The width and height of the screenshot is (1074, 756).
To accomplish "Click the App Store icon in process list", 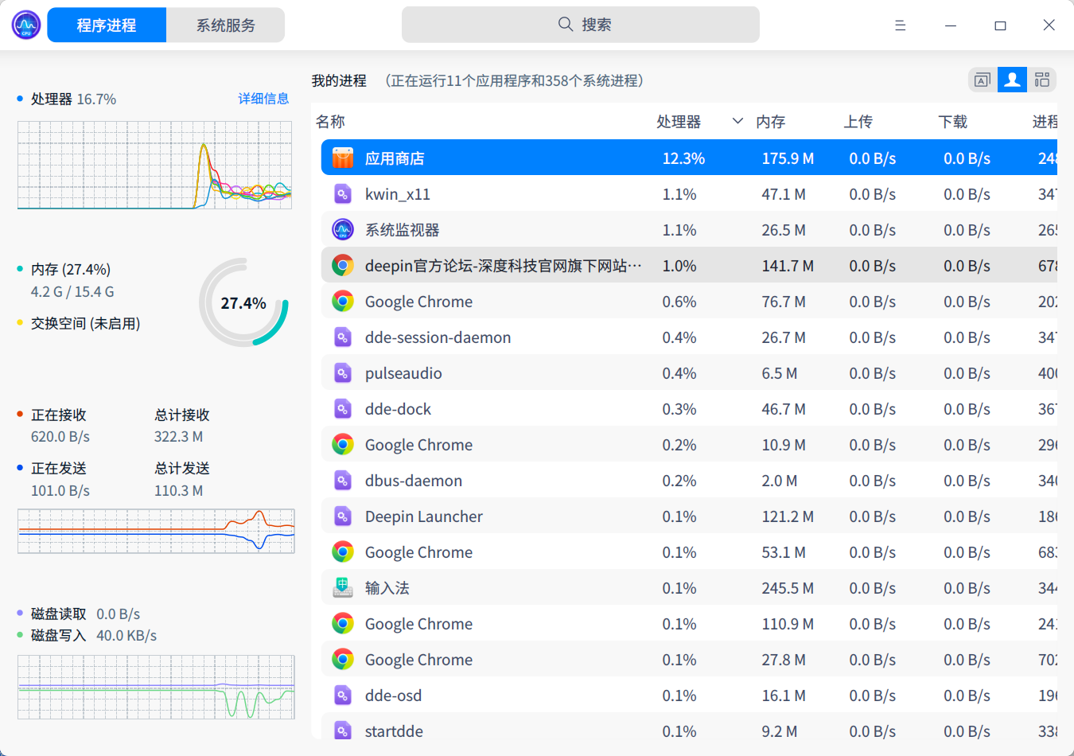I will (342, 158).
